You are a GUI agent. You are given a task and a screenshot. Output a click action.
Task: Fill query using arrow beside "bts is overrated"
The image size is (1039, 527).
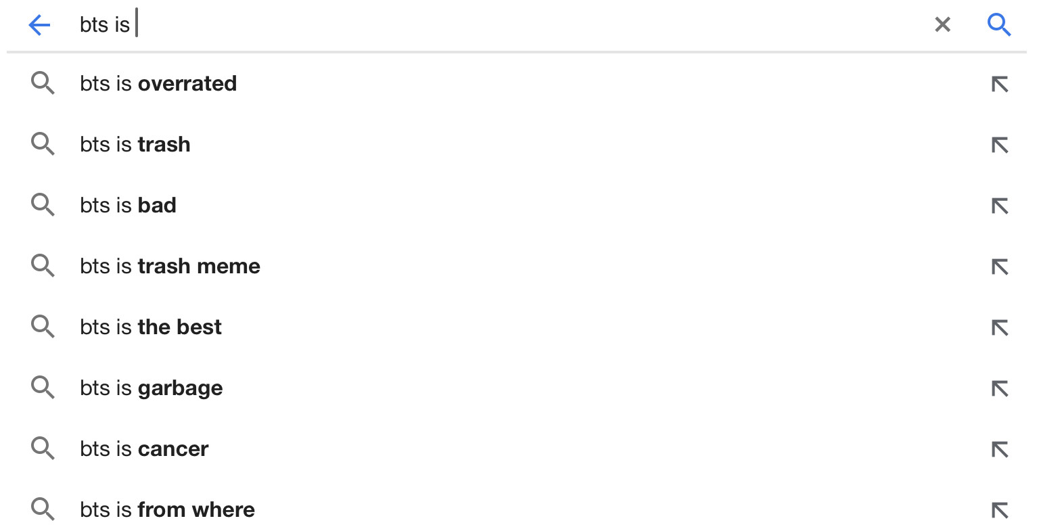999,84
